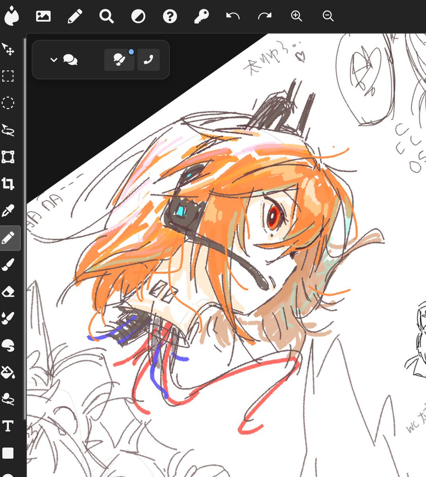This screenshot has height=477, width=426.
Task: Click the magnifier search icon
Action: [106, 16]
